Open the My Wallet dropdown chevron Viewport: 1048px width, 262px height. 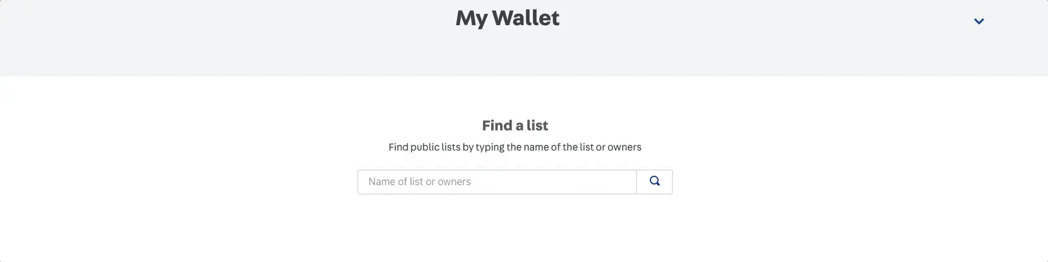[978, 21]
